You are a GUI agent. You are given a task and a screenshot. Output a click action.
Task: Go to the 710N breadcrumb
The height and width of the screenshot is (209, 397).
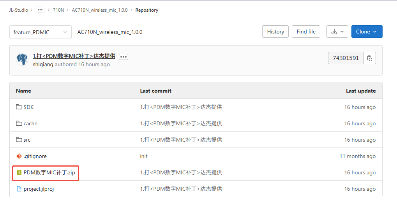click(x=58, y=10)
